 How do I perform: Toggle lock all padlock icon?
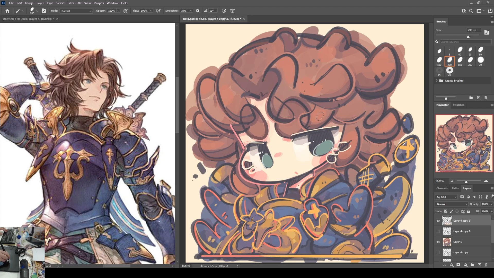469,211
